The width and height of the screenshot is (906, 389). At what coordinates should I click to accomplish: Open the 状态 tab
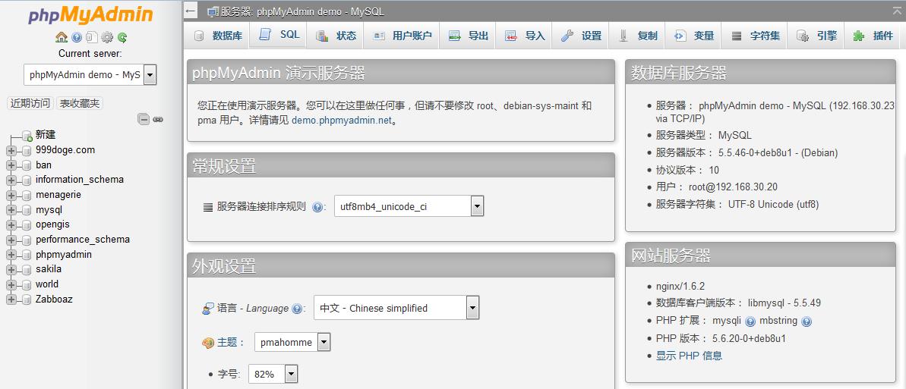pos(336,36)
